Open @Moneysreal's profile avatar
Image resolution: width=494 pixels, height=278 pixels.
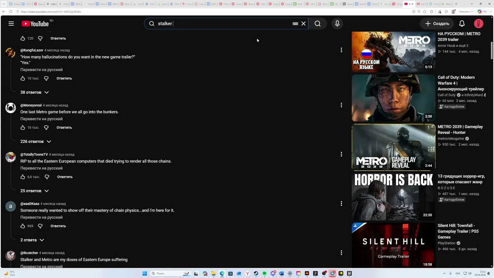pyautogui.click(x=10, y=108)
